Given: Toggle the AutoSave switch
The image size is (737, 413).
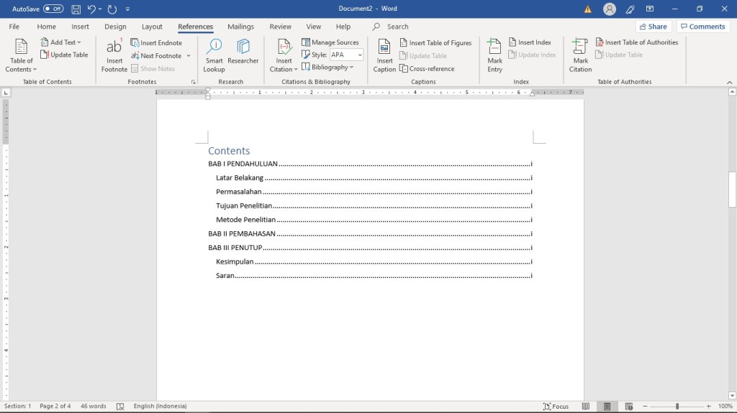Looking at the screenshot, I should pyautogui.click(x=53, y=9).
